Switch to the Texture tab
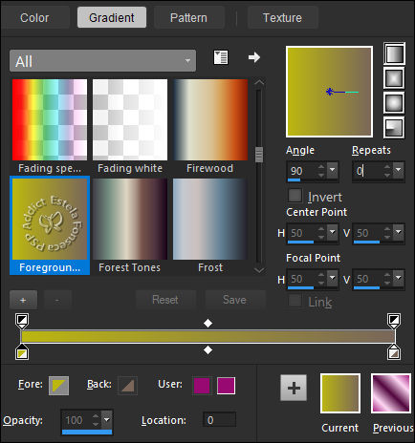This screenshot has width=415, height=443. pos(282,18)
